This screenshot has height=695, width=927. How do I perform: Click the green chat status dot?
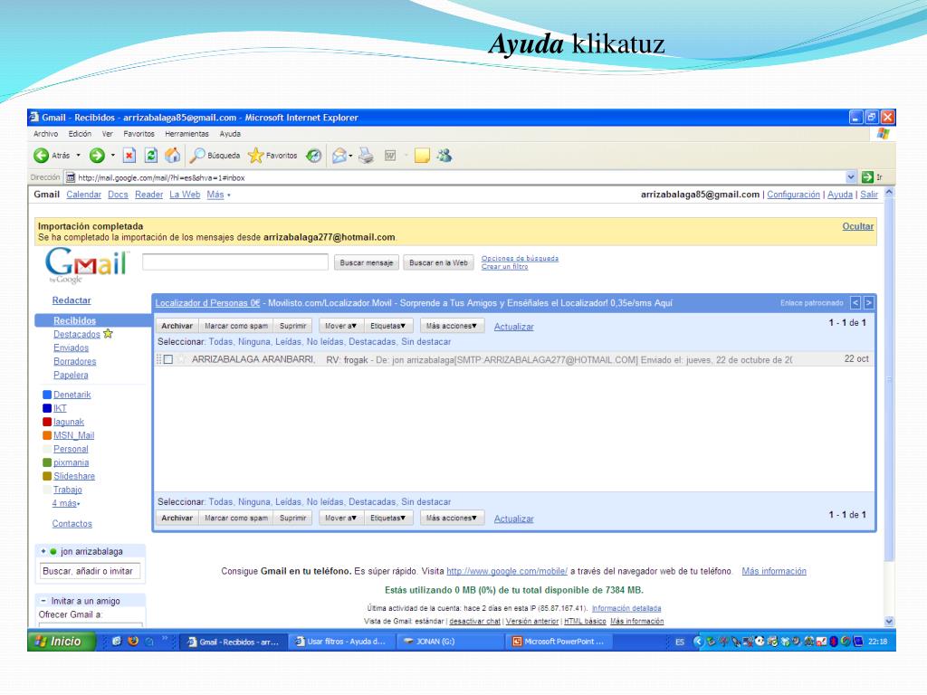(x=53, y=551)
